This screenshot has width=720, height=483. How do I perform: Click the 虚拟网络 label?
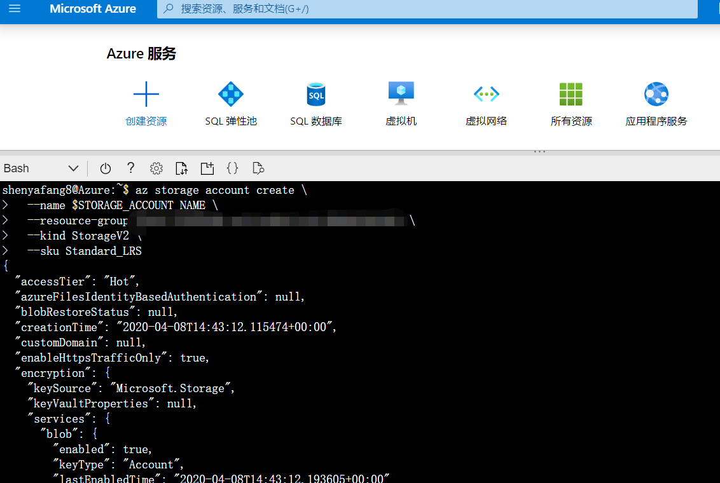click(x=487, y=121)
